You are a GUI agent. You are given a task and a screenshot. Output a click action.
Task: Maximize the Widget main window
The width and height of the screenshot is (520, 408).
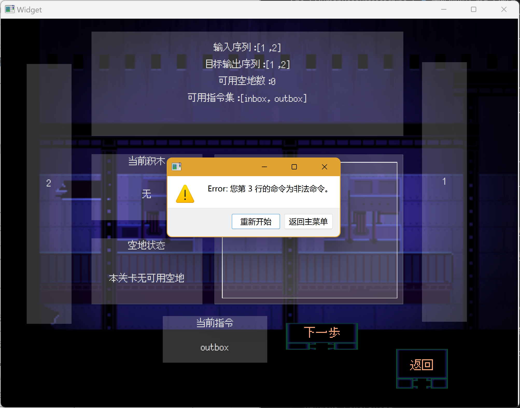coord(474,10)
